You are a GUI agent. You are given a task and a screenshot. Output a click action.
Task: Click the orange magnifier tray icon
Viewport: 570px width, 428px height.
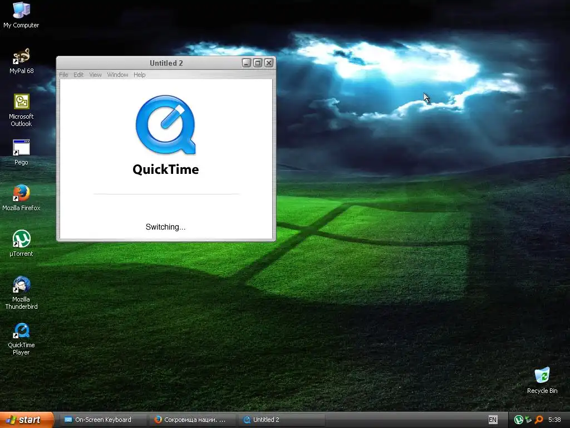pyautogui.click(x=539, y=420)
